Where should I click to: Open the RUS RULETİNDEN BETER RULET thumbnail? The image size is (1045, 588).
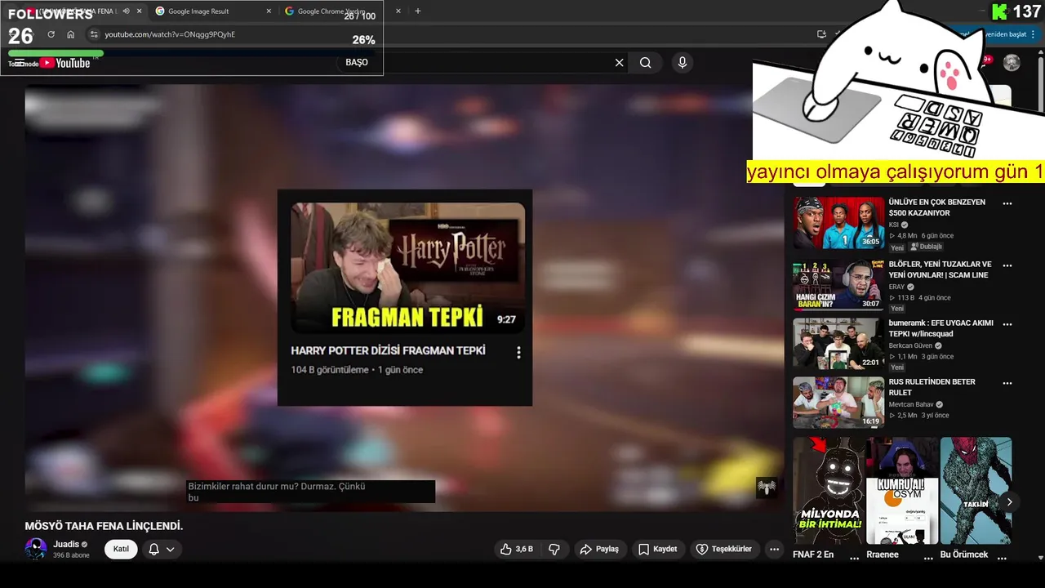pos(838,403)
